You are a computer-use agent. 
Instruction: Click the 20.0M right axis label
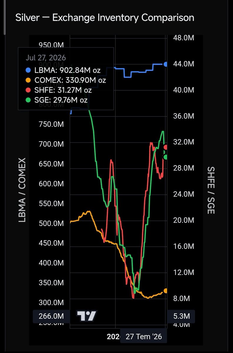[x=183, y=220]
